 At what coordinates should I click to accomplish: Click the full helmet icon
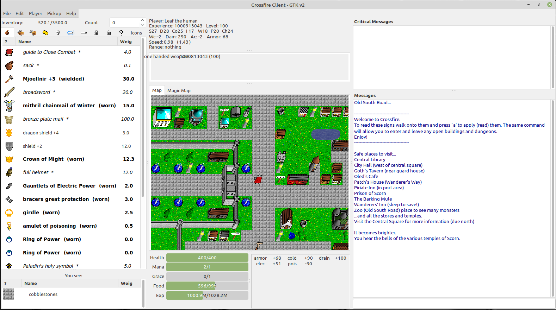click(x=9, y=172)
